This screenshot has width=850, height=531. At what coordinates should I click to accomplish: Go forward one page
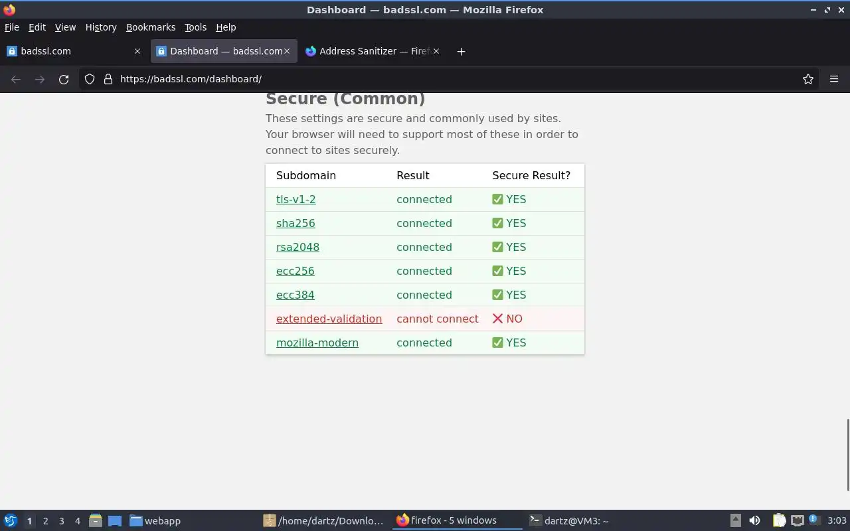(x=40, y=79)
